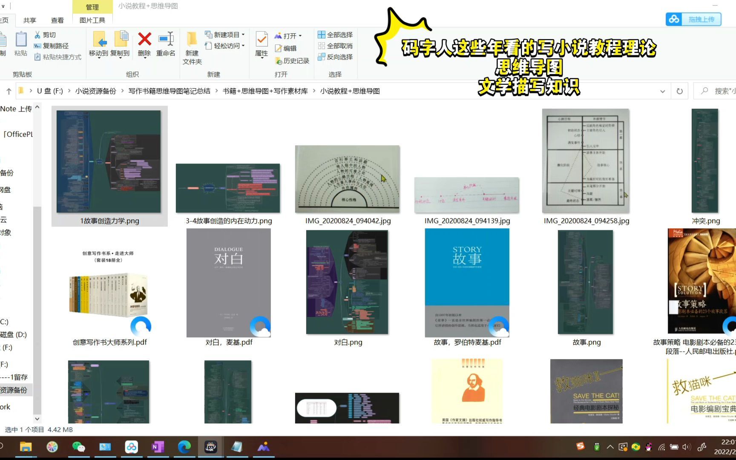736x460 pixels.
Task: Navigate to 小说资源备份 breadcrumb
Action: [96, 91]
